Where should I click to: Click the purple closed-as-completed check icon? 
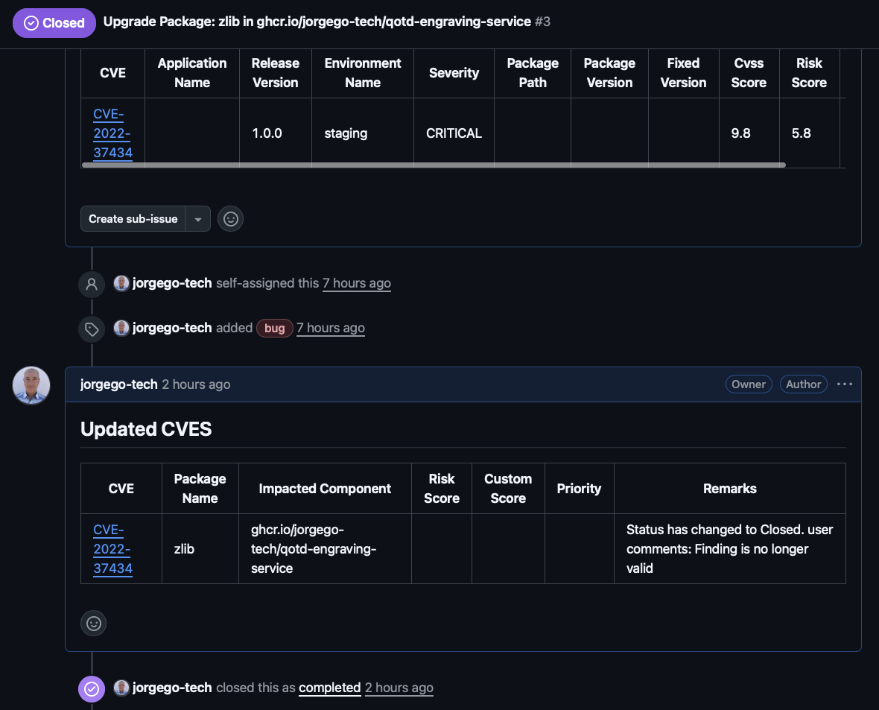pyautogui.click(x=92, y=688)
